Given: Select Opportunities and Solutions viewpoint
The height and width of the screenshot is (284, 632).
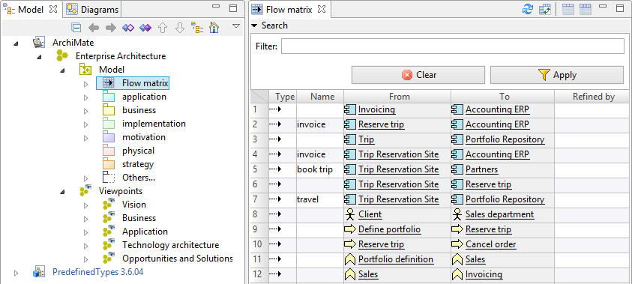Looking at the screenshot, I should [x=178, y=259].
